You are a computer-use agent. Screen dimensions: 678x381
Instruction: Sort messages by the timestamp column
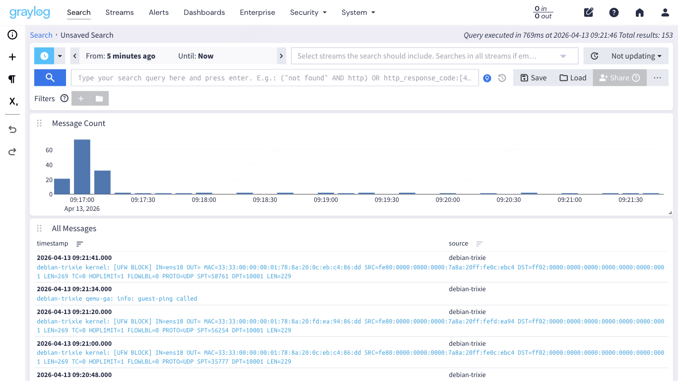tap(79, 244)
